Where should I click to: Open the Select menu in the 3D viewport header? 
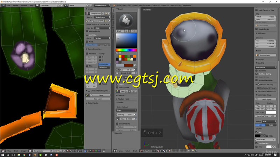[128, 151]
